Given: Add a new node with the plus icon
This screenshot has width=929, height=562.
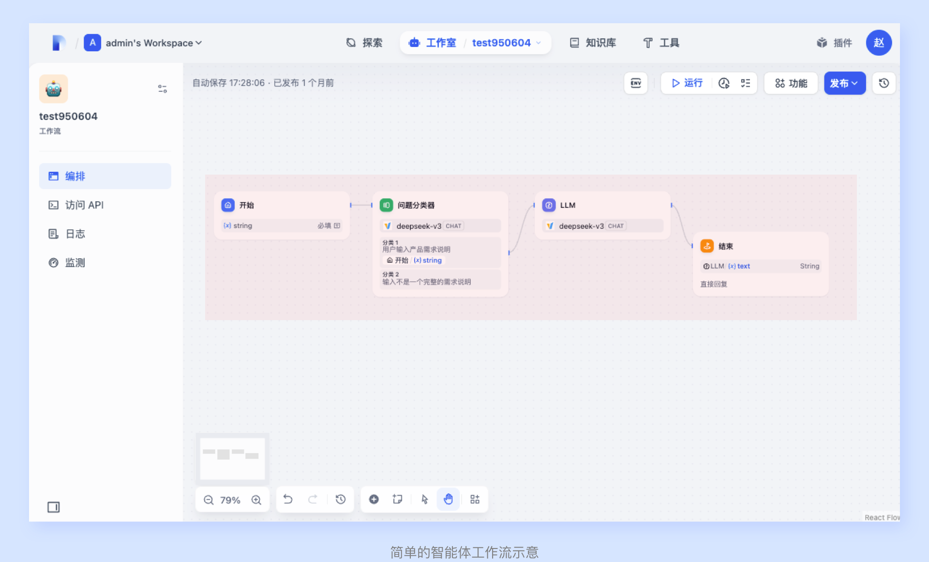Looking at the screenshot, I should coord(374,500).
